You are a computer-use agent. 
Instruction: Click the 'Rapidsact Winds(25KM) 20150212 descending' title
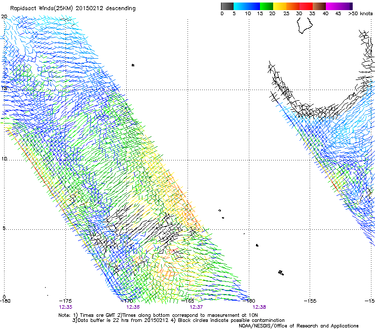(72, 9)
